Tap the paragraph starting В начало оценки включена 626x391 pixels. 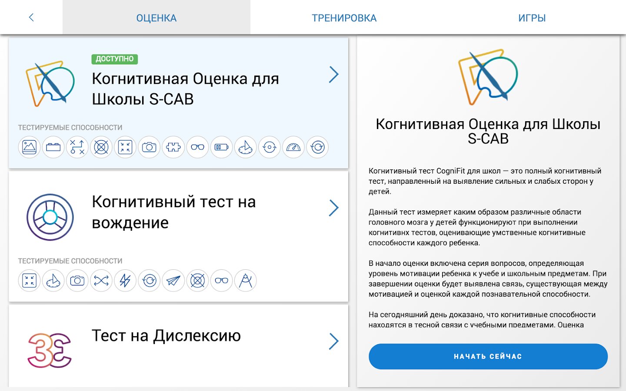pos(488,279)
